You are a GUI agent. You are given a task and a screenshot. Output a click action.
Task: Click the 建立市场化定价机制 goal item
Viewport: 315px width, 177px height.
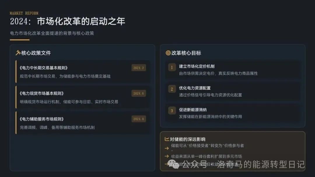tap(233, 70)
